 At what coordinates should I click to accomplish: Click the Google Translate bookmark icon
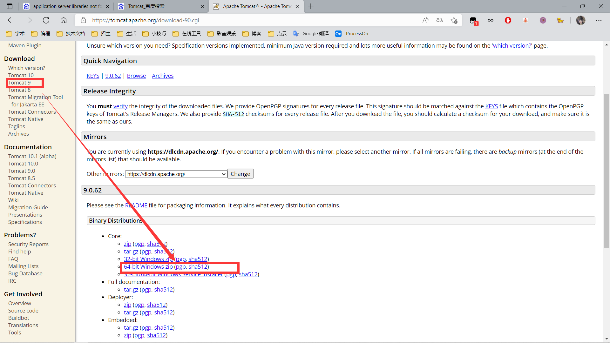pos(297,33)
